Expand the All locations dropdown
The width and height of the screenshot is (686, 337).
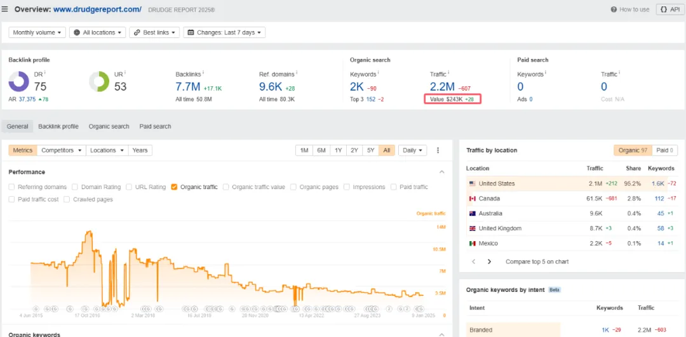pyautogui.click(x=98, y=32)
